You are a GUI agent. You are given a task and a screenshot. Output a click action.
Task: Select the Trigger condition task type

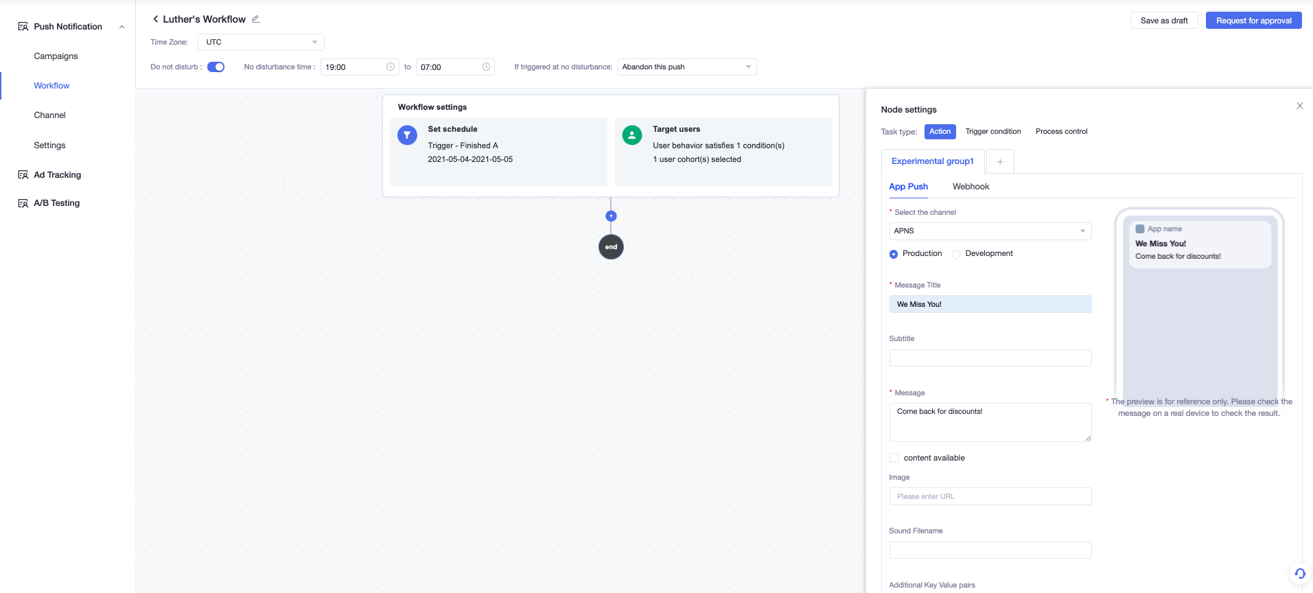click(x=993, y=132)
